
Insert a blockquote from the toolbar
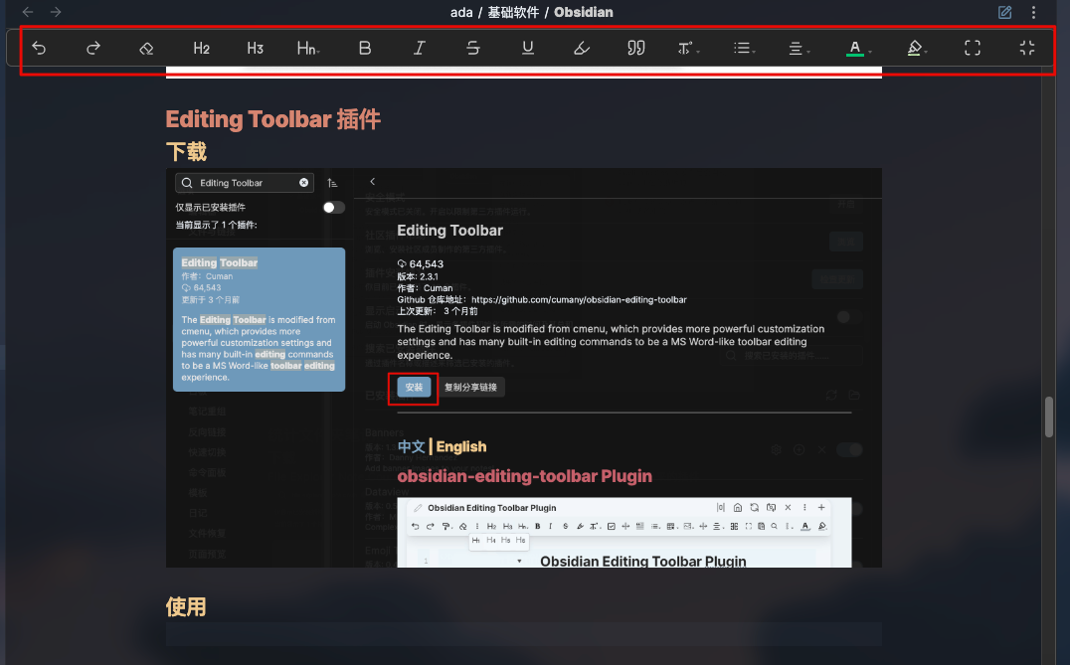coord(636,47)
